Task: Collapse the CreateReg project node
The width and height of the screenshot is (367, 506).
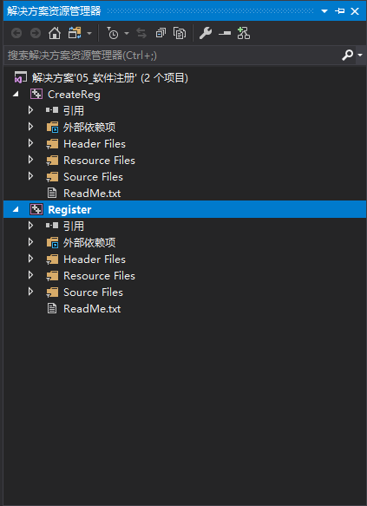Action: (x=16, y=95)
